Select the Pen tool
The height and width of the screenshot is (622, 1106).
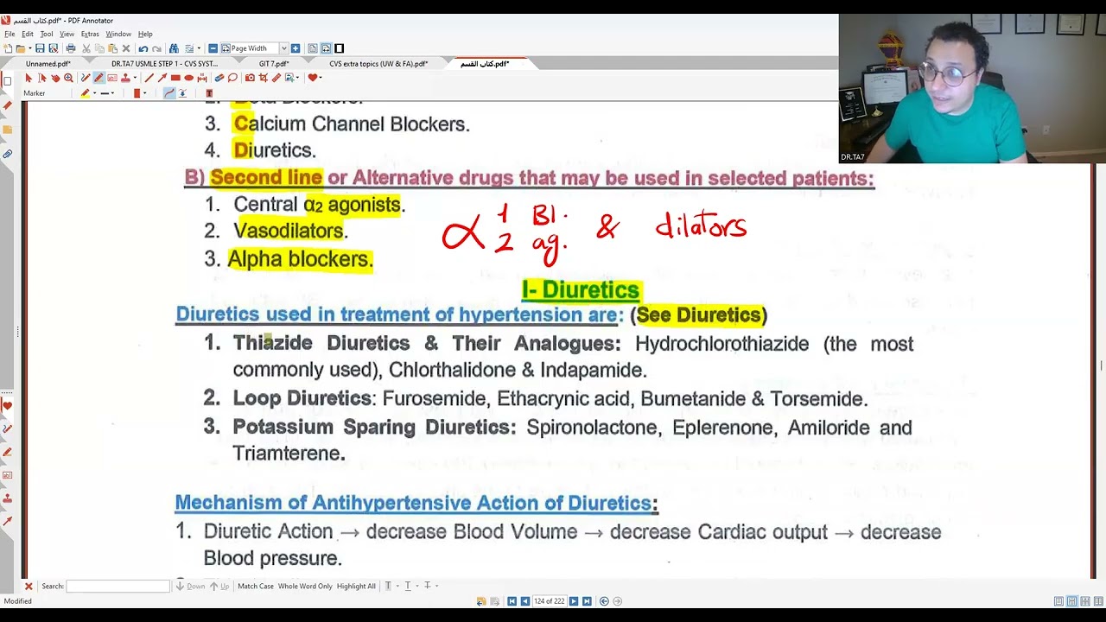(86, 78)
